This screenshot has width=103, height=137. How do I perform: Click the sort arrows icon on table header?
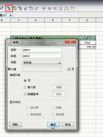(x=87, y=38)
